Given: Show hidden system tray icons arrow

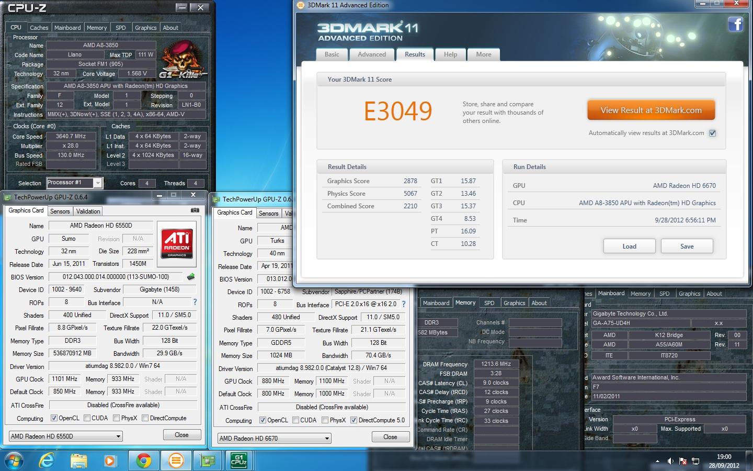Looking at the screenshot, I should click(x=657, y=462).
